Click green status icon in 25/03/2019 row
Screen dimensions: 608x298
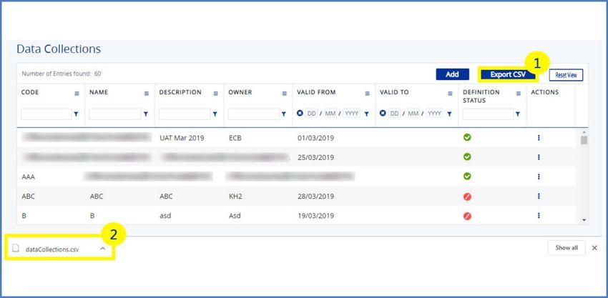tap(467, 157)
